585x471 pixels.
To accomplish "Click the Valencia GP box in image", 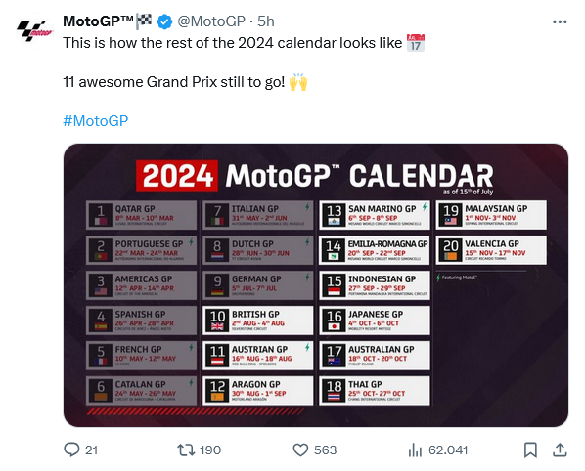I will click(491, 249).
